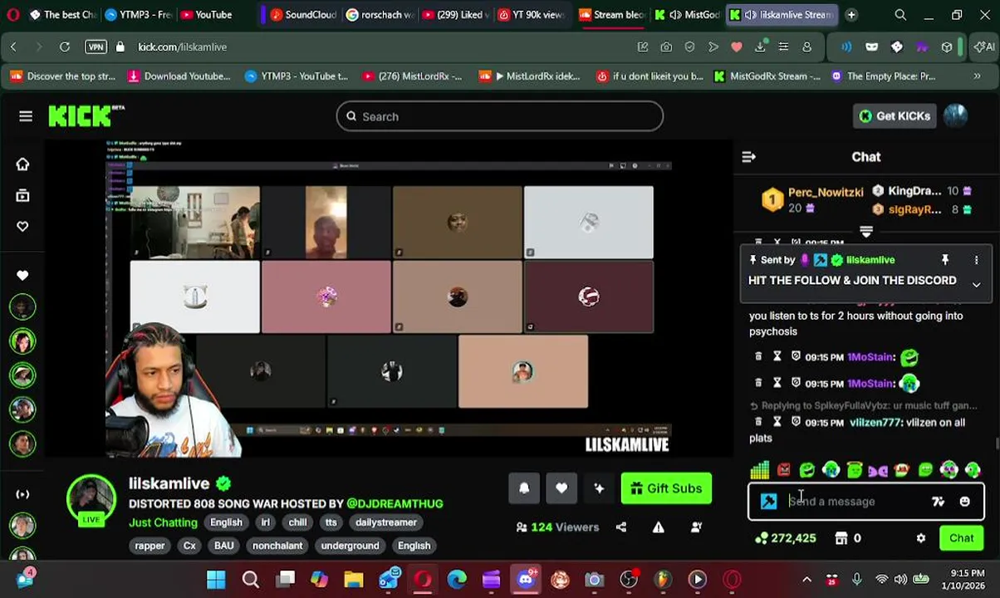Viewport: 1000px width, 598px height.
Task: Reload the page
Action: tap(64, 47)
